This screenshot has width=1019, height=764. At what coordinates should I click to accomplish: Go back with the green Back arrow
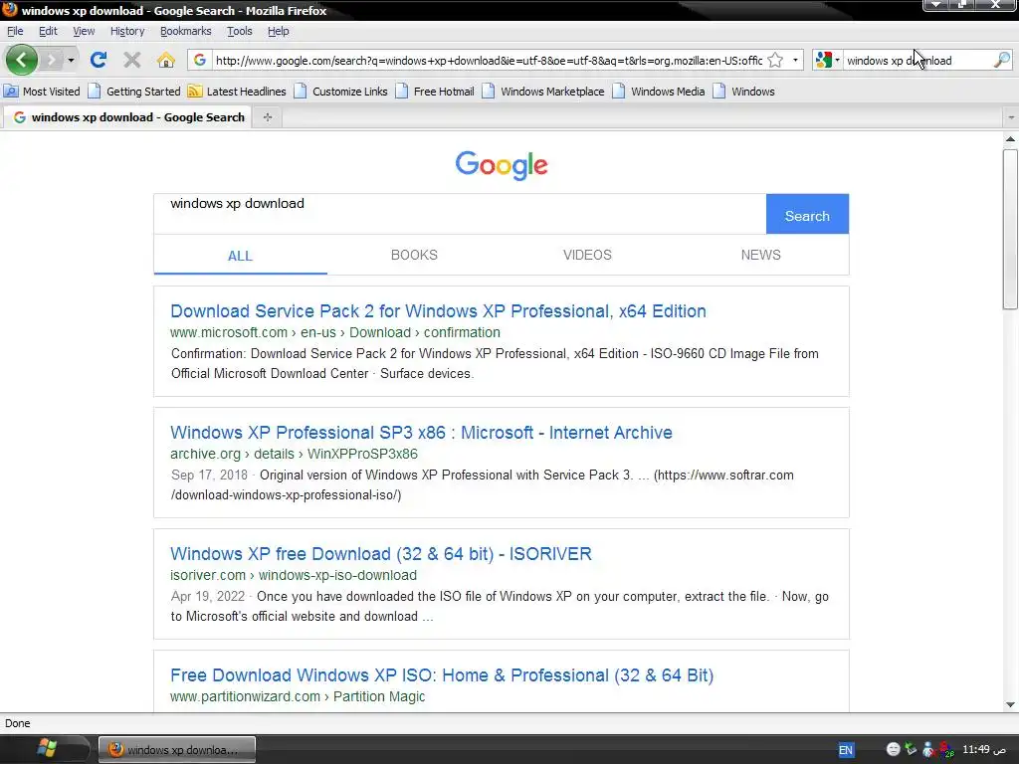pyautogui.click(x=22, y=61)
